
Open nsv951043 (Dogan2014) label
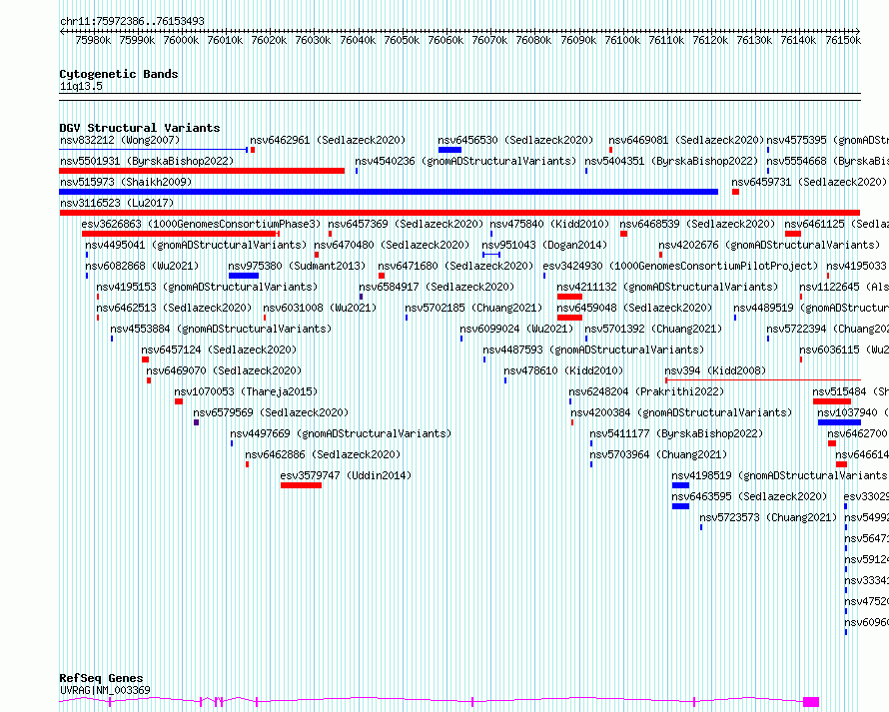[544, 245]
